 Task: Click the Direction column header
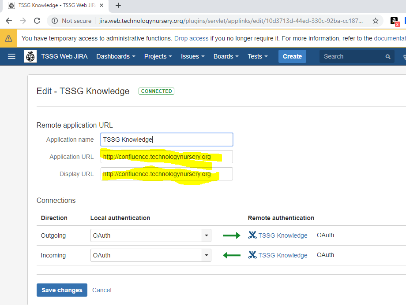point(54,218)
